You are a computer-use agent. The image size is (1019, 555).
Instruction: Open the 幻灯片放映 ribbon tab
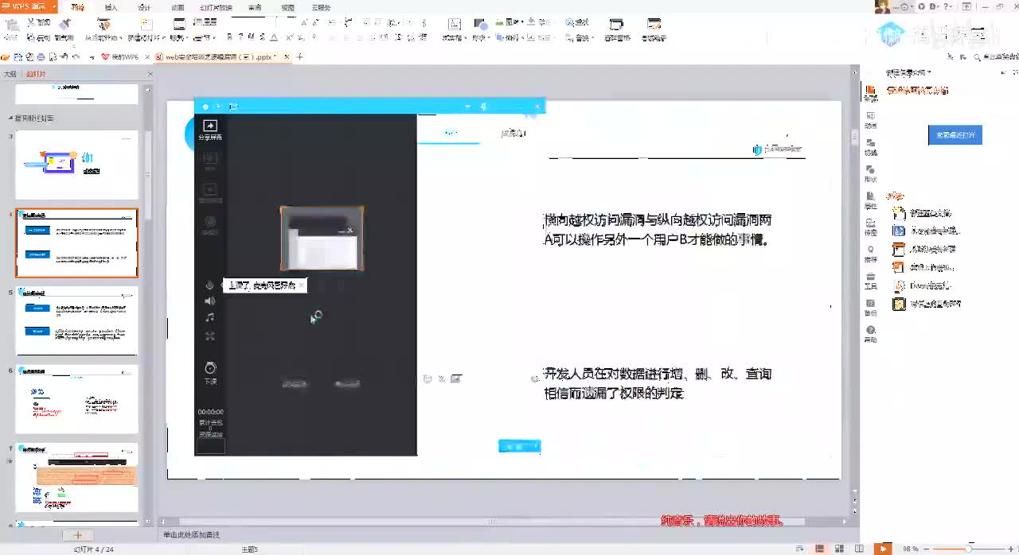point(217,7)
